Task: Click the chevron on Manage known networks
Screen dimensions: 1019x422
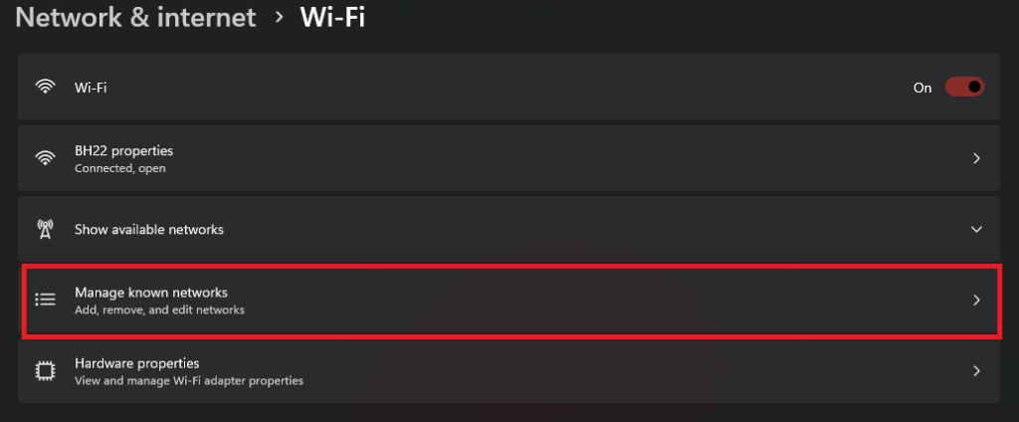Action: pos(976,300)
